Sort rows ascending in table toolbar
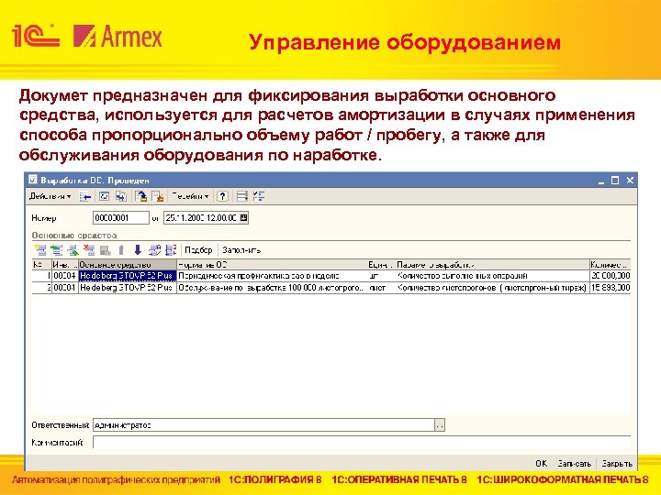The height and width of the screenshot is (495, 661). coord(155,250)
